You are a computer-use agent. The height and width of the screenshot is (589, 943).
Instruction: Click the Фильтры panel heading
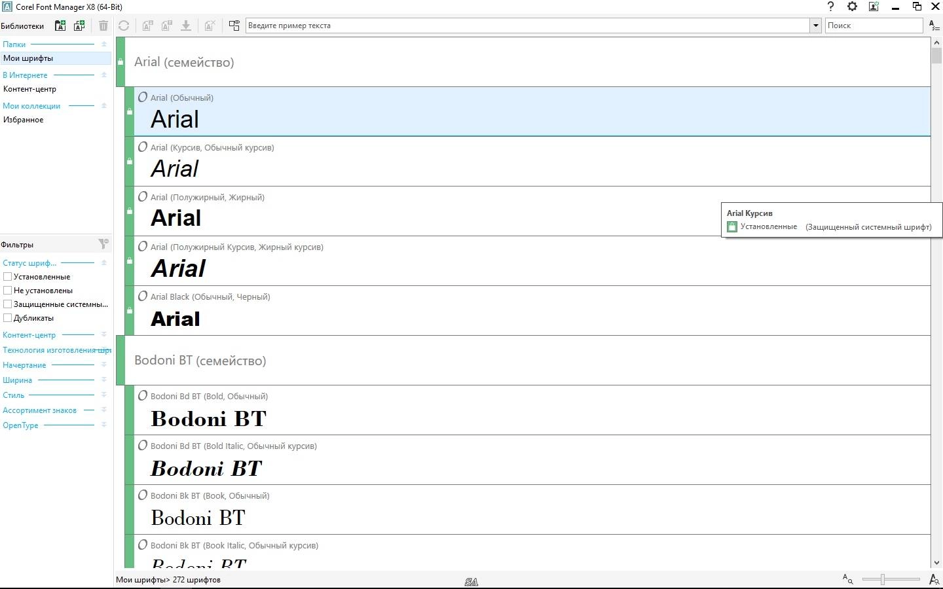pyautogui.click(x=17, y=245)
